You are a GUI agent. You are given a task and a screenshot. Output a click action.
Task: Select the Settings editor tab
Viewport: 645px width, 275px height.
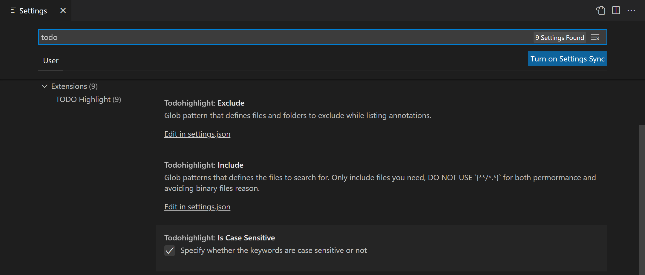click(x=33, y=10)
